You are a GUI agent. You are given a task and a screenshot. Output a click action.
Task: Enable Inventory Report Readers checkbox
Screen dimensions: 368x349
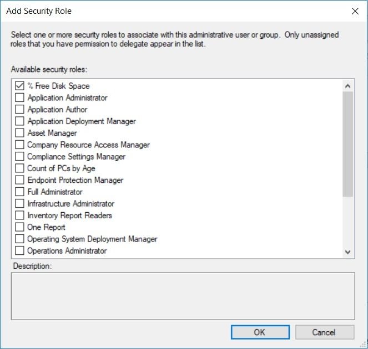[19, 215]
